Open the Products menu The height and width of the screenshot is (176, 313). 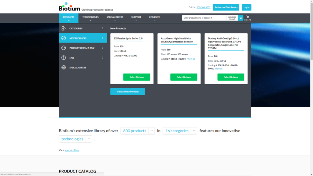pyautogui.click(x=69, y=18)
